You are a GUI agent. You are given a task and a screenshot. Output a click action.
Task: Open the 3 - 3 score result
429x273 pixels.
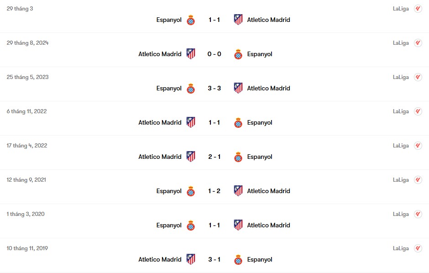click(214, 89)
